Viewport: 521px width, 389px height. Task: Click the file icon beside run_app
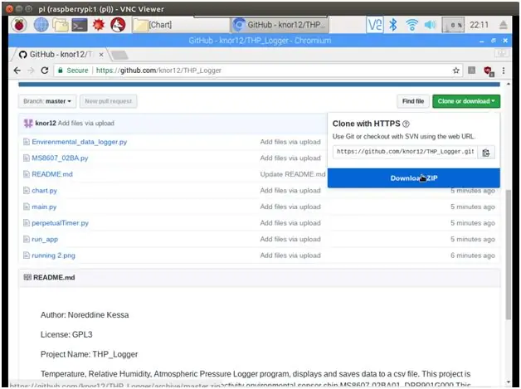[x=27, y=239]
